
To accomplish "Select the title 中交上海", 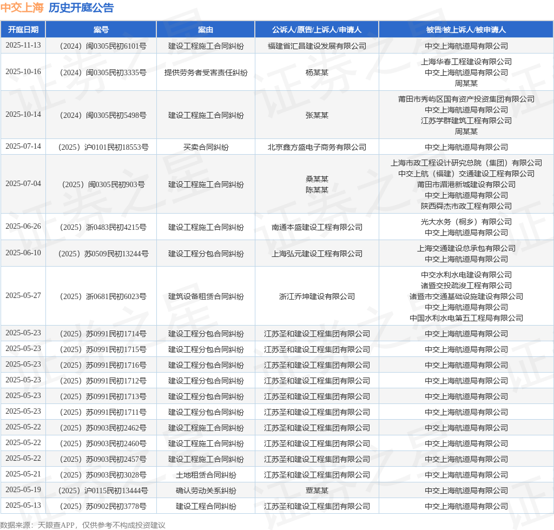I will 22,8.
